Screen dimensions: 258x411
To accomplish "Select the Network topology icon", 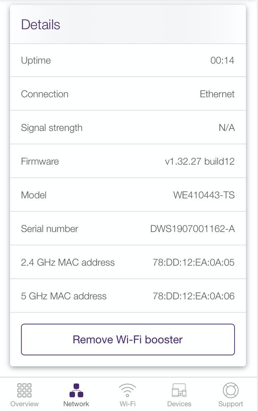I will [x=76, y=390].
